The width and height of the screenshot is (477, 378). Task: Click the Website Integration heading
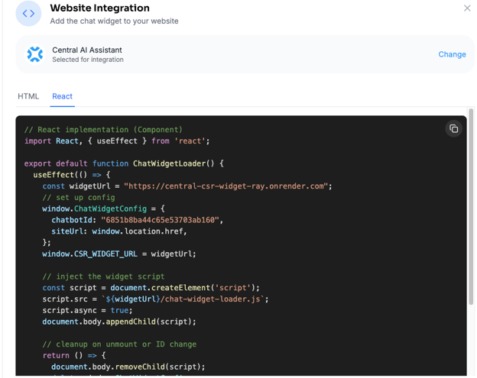99,8
